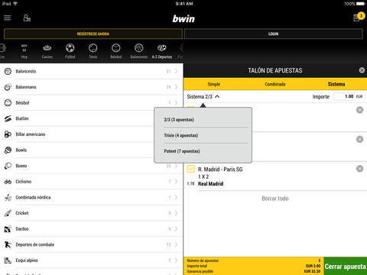367x275 pixels.
Task: Open the Billar americano label
Action: click(x=31, y=134)
